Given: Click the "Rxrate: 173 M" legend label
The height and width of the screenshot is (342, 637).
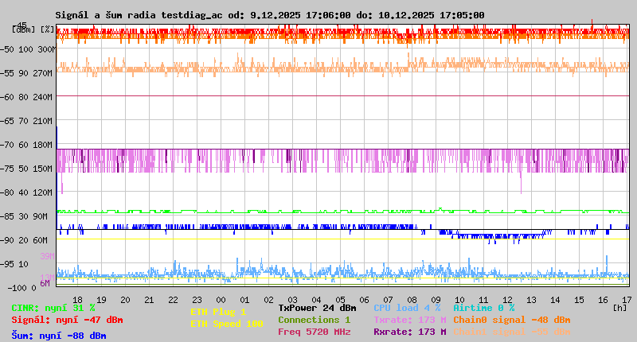Looking at the screenshot, I should pyautogui.click(x=410, y=332).
